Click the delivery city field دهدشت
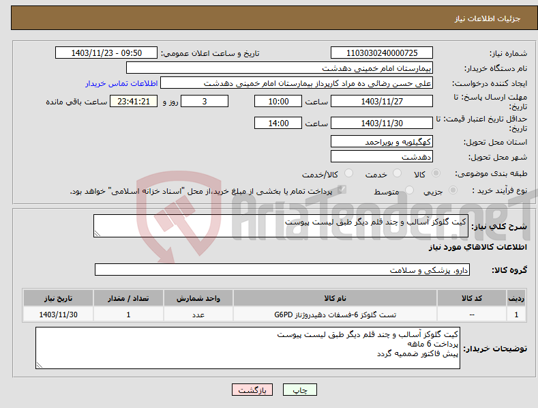This screenshot has width=538, height=408. click(x=382, y=157)
